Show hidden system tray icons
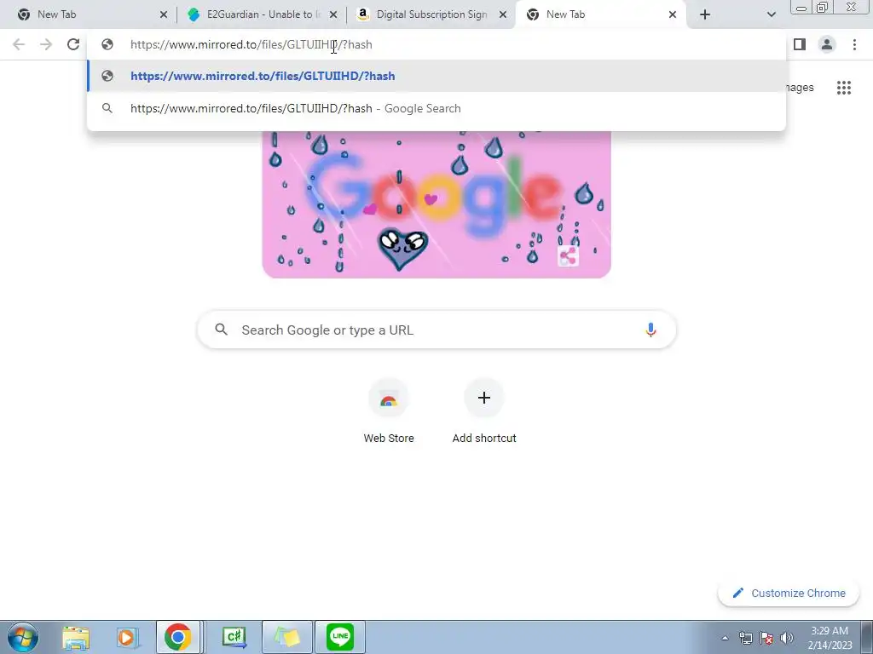The width and height of the screenshot is (873, 654). pos(725,638)
